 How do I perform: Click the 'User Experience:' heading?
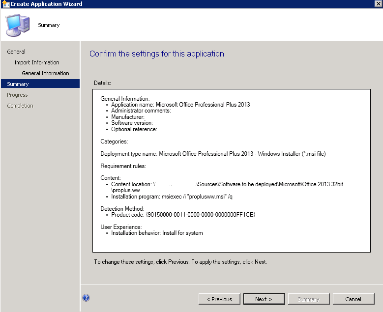point(121,227)
